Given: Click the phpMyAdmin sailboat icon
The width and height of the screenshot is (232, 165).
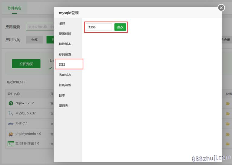Looking at the screenshot, I should tap(11, 134).
